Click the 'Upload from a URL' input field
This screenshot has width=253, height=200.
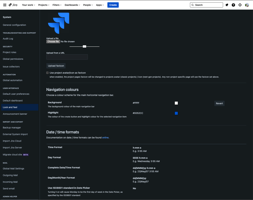click(x=67, y=57)
